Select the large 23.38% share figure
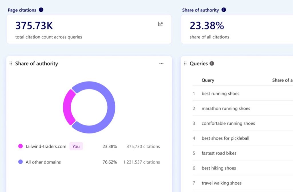 point(207,25)
